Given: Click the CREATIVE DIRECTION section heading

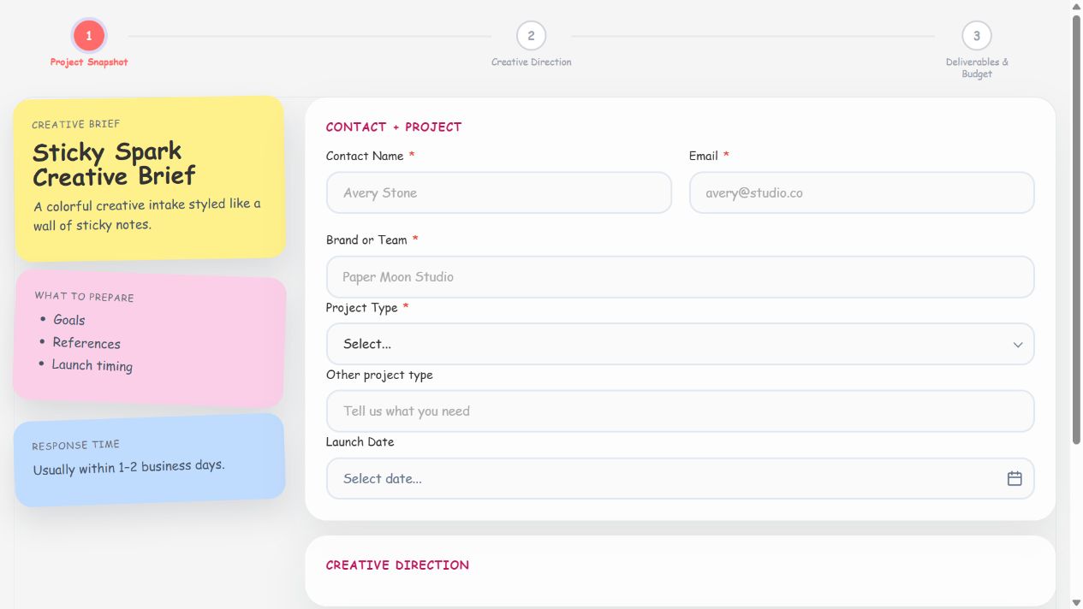Looking at the screenshot, I should [x=397, y=565].
